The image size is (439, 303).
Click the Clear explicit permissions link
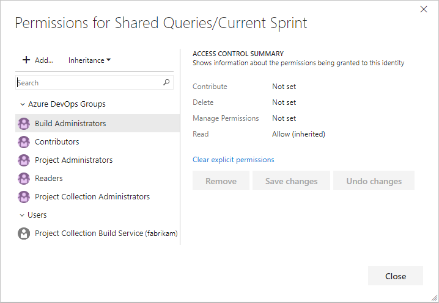pos(233,160)
